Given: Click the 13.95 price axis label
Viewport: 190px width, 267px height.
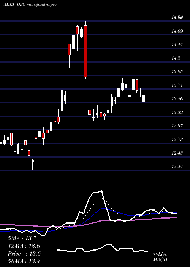Looking at the screenshot, I should (177, 72).
